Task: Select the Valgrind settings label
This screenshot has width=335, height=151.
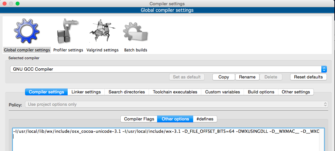Action: pos(102,50)
